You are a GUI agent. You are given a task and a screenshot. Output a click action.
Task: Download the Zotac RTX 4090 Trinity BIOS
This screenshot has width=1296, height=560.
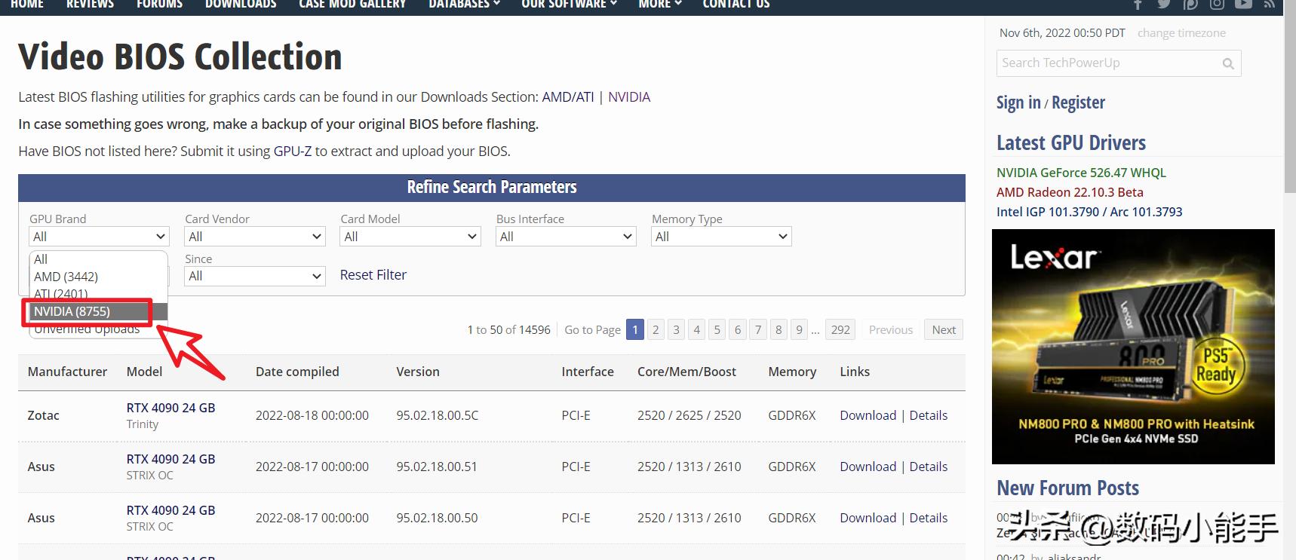point(868,415)
